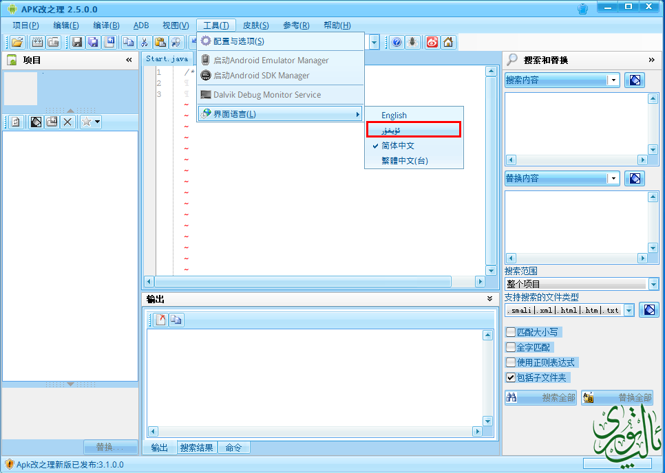Click the cut scissors toolbar icon
Viewport: 665px width, 473px height.
[144, 43]
